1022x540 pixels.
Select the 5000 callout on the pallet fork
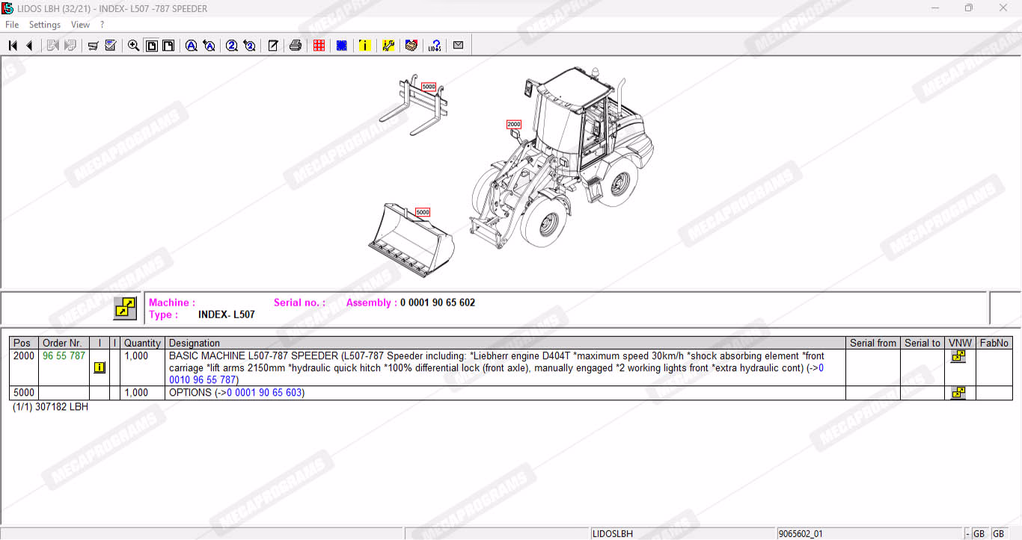429,87
